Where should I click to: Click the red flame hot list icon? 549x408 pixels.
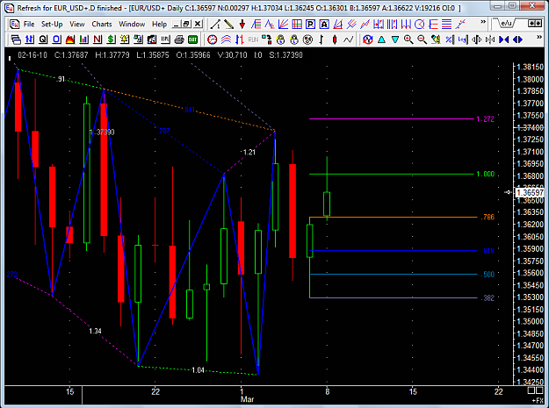[70, 39]
